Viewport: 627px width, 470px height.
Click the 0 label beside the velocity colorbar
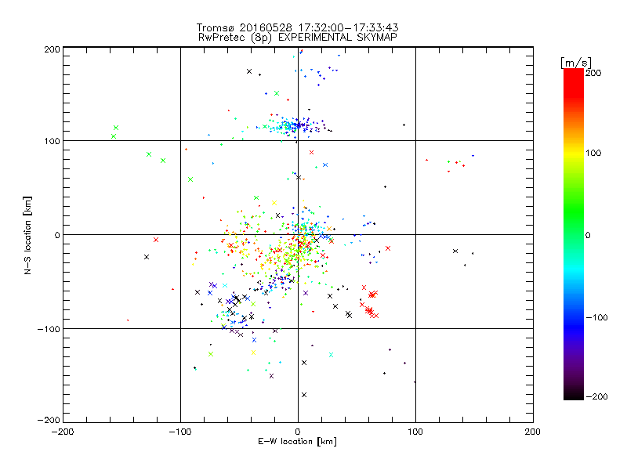pos(588,235)
